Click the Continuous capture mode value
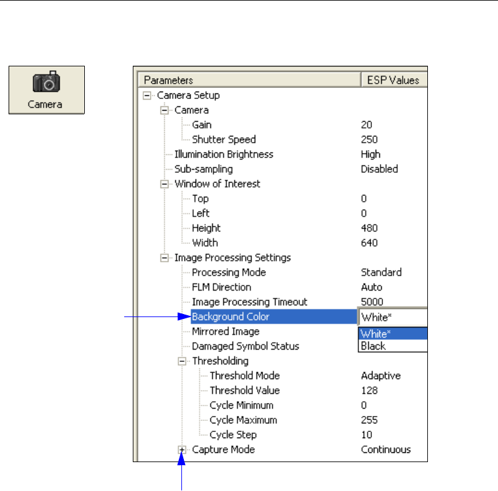 386,449
